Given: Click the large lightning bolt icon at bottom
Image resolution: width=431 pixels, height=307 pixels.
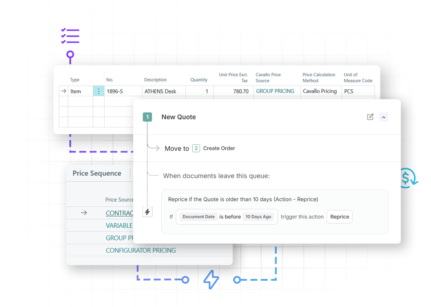Looking at the screenshot, I should pyautogui.click(x=211, y=279).
